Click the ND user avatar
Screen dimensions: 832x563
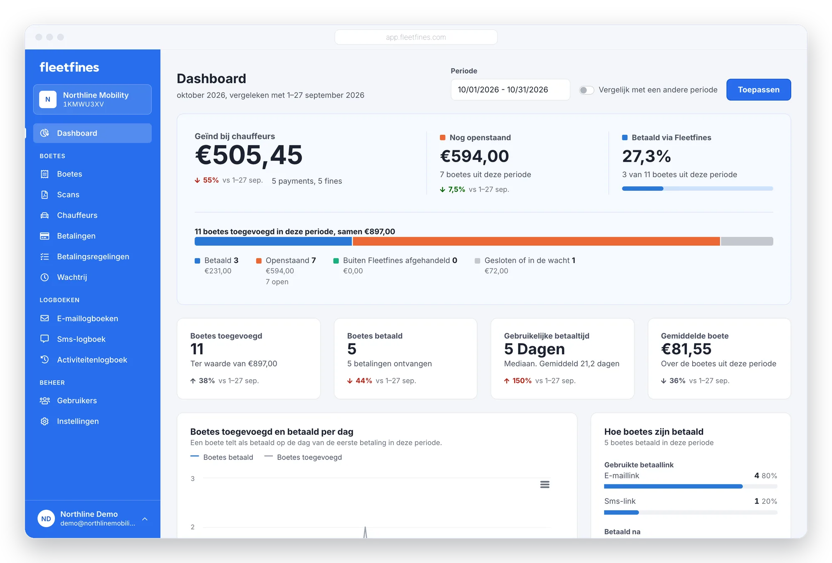46,519
